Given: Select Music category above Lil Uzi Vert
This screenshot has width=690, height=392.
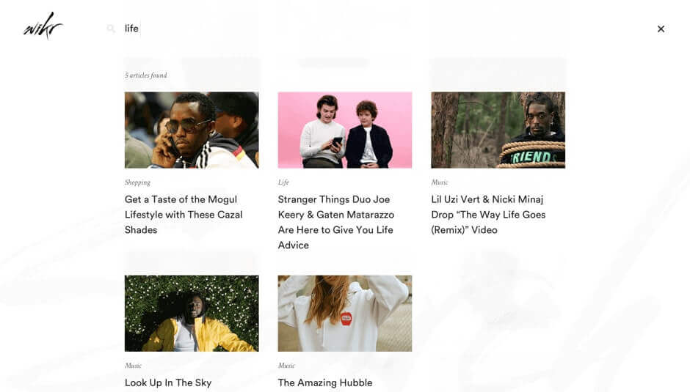Looking at the screenshot, I should coord(440,182).
